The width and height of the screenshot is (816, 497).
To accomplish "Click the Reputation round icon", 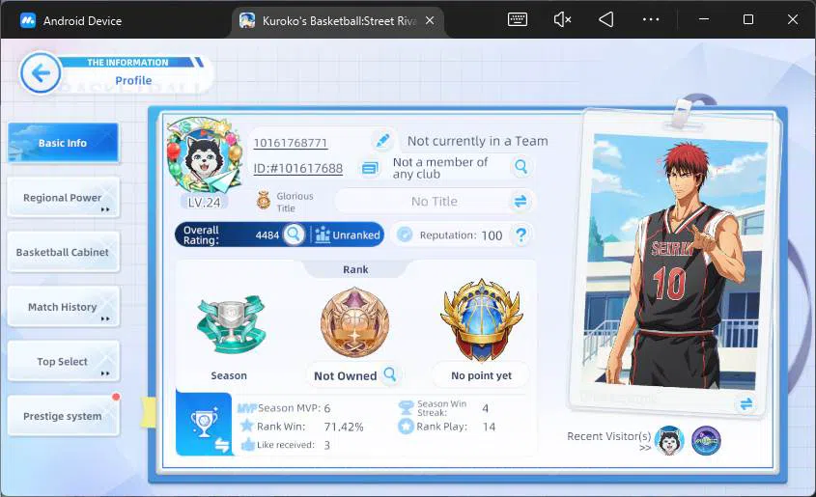I will pyautogui.click(x=405, y=235).
